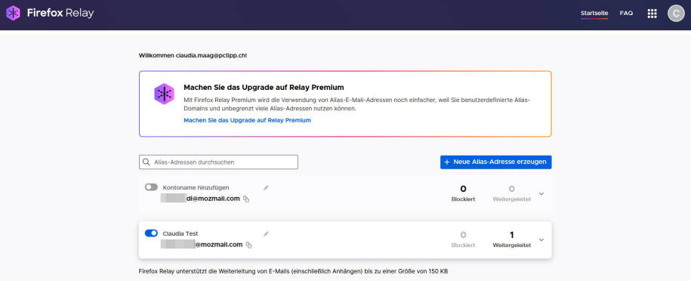The image size is (691, 281).
Task: Click the Firefox Relay wordmark
Action: click(60, 14)
